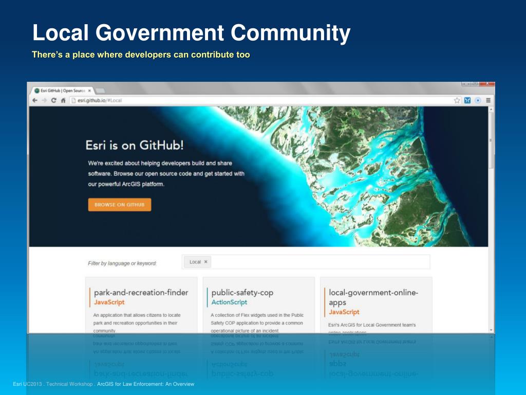Click the browser forward arrow

pos(44,100)
